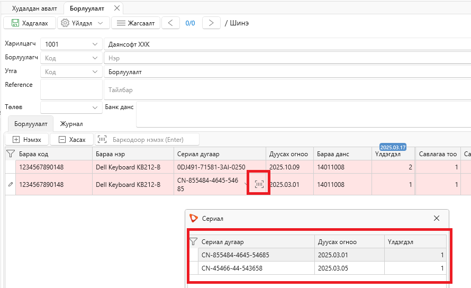
Task: Expand the Борлуулагч code dropdown
Action: (x=95, y=58)
